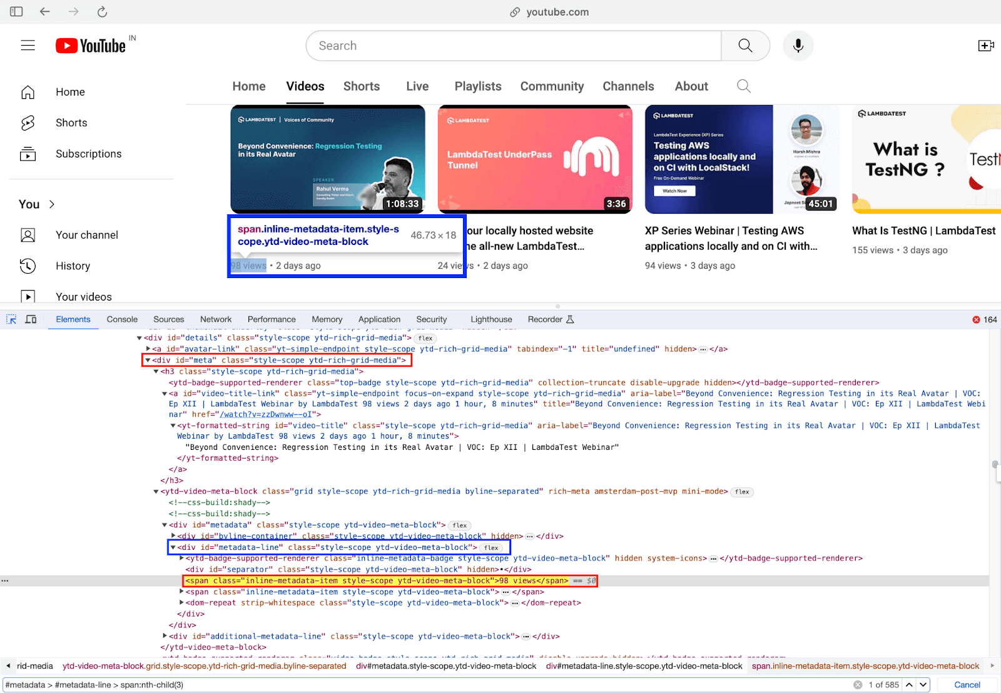
Task: Cancel the DevTools element search
Action: click(967, 685)
